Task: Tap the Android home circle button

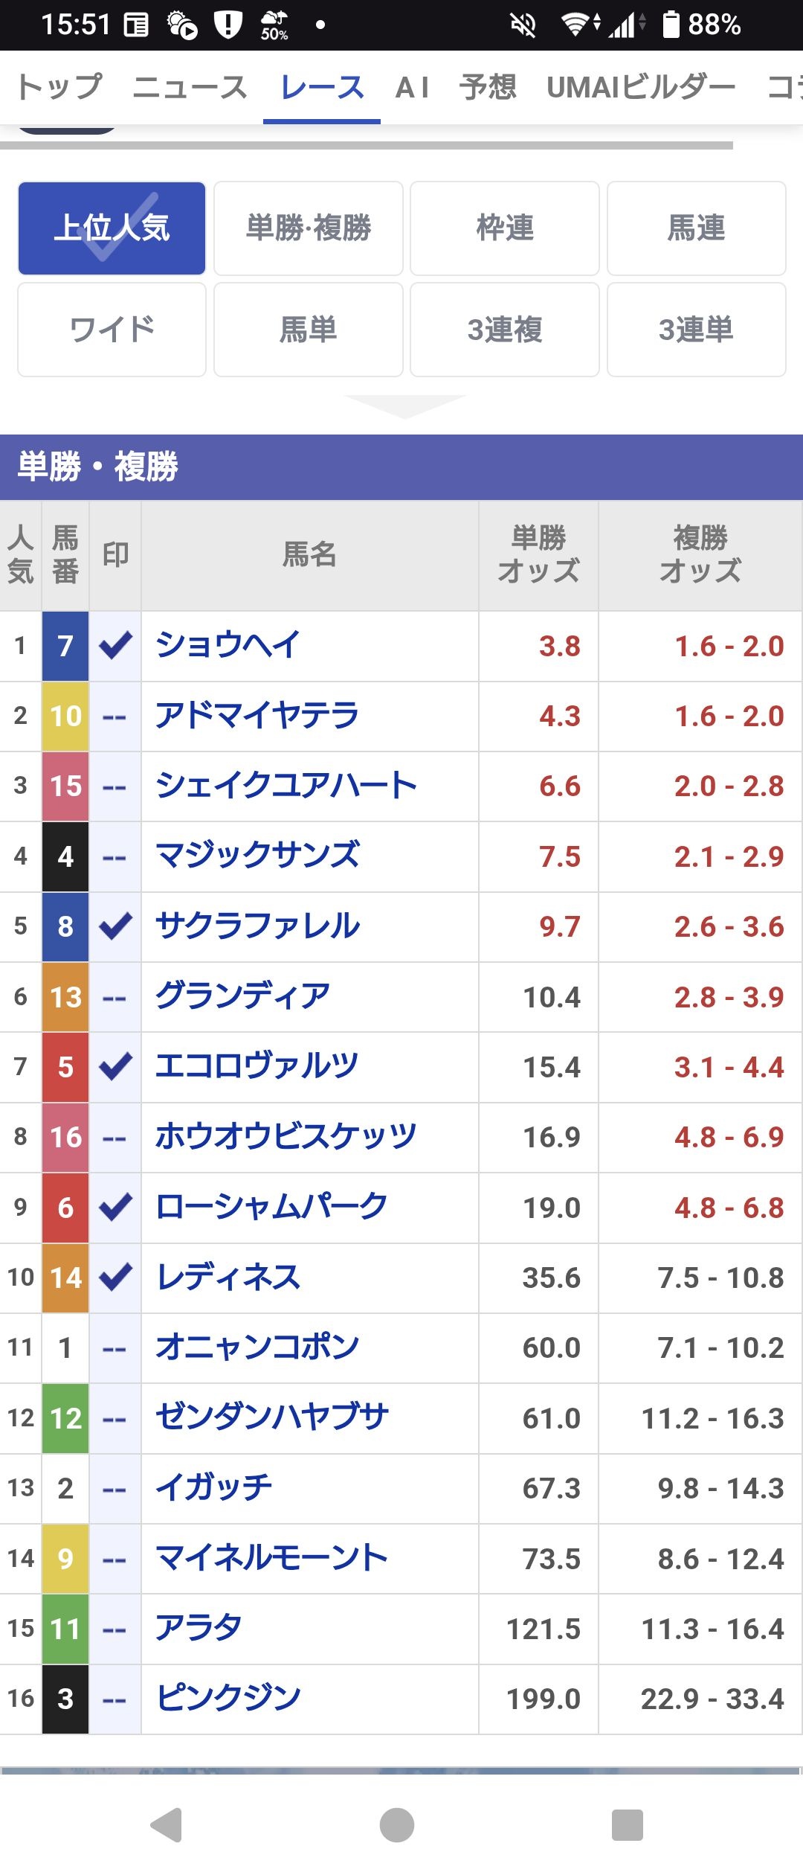Action: [x=397, y=1824]
